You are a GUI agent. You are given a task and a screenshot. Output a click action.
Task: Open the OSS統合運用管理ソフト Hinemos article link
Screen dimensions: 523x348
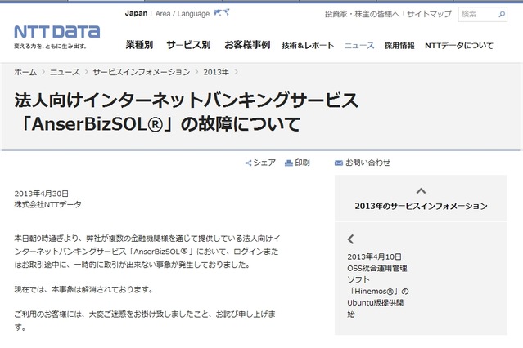pyautogui.click(x=377, y=291)
